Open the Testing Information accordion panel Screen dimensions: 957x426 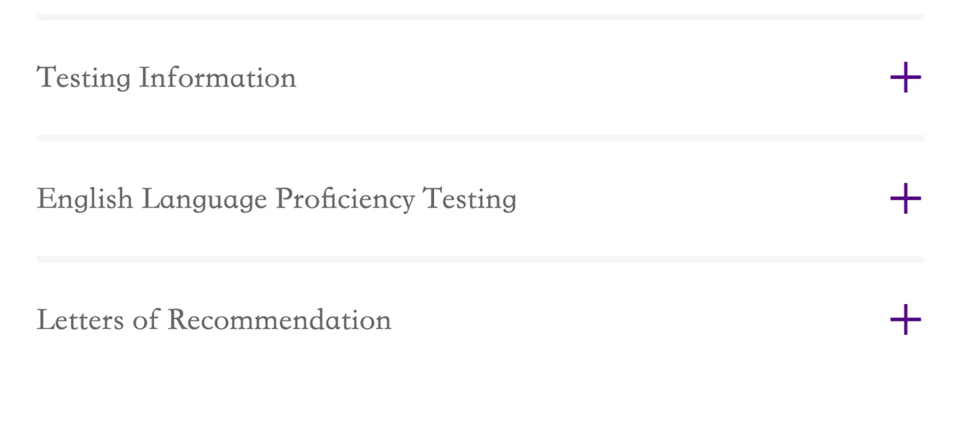click(x=905, y=78)
